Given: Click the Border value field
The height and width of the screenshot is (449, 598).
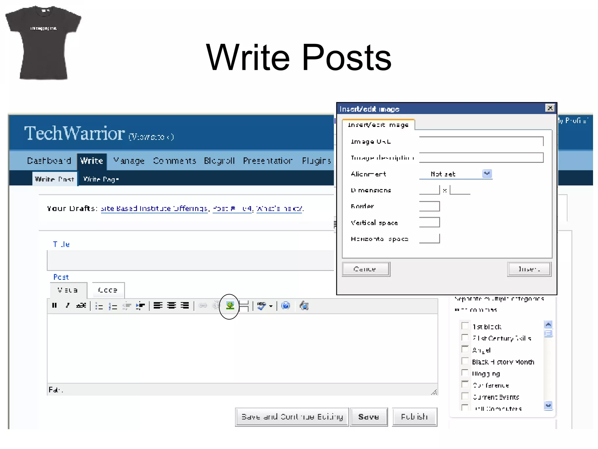Looking at the screenshot, I should point(429,206).
